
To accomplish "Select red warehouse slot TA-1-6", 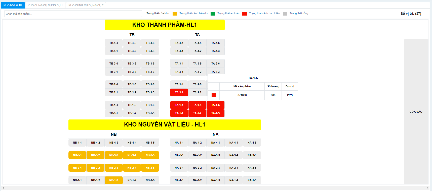I will (x=215, y=105).
